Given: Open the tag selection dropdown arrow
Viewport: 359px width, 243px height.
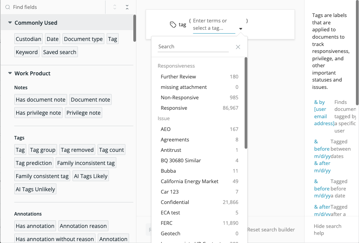Looking at the screenshot, I should [241, 29].
